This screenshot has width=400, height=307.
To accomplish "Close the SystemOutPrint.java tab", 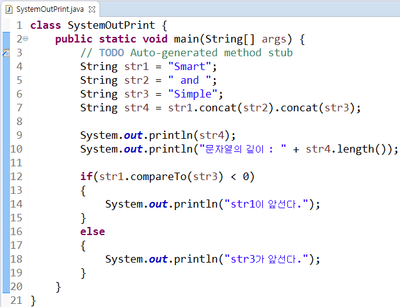I will coord(92,11).
